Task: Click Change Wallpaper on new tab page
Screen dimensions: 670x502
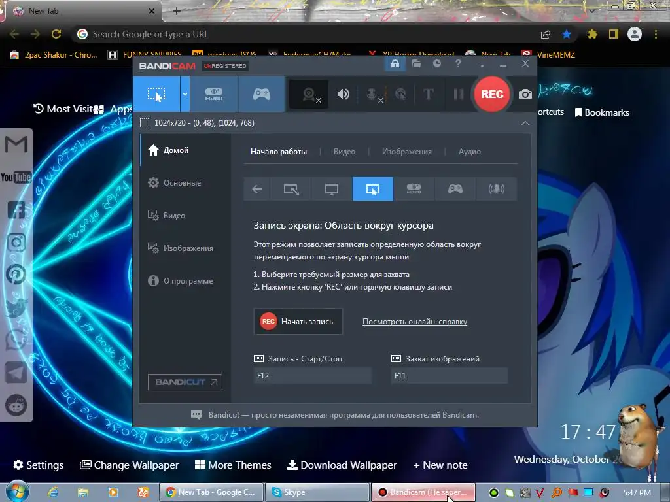Action: pos(130,465)
